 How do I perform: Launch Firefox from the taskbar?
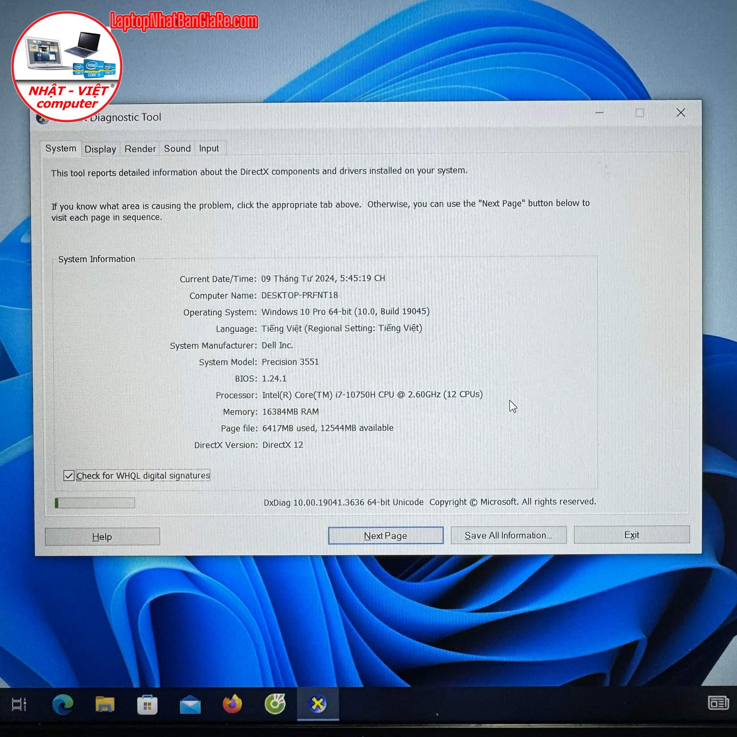pos(232,704)
